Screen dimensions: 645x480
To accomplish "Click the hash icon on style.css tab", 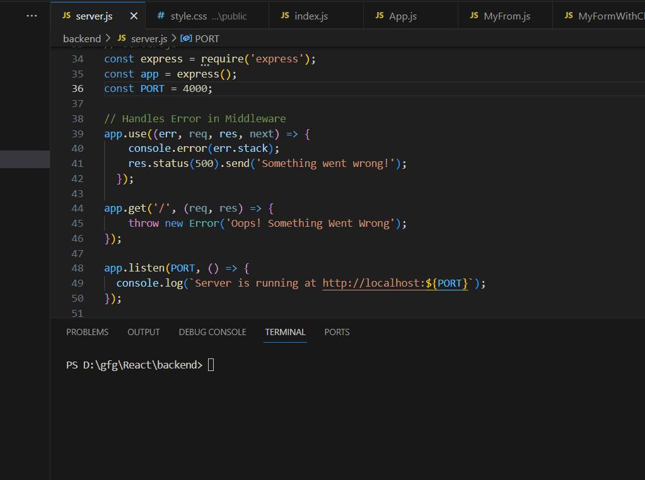I will [x=161, y=16].
